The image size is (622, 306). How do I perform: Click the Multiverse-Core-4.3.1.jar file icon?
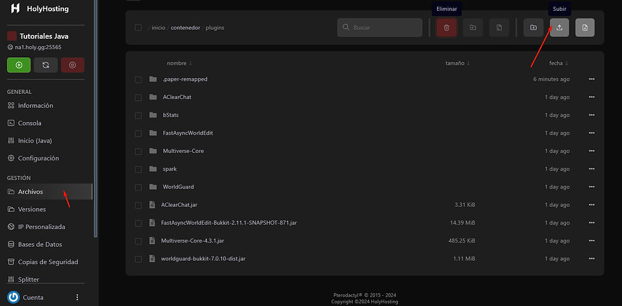tap(152, 241)
